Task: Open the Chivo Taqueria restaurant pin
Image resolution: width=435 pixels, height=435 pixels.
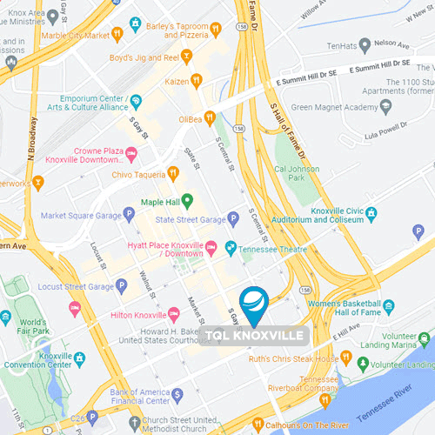Action: [x=173, y=174]
